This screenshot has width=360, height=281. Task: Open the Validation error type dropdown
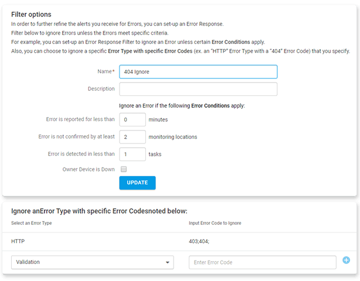click(93, 262)
